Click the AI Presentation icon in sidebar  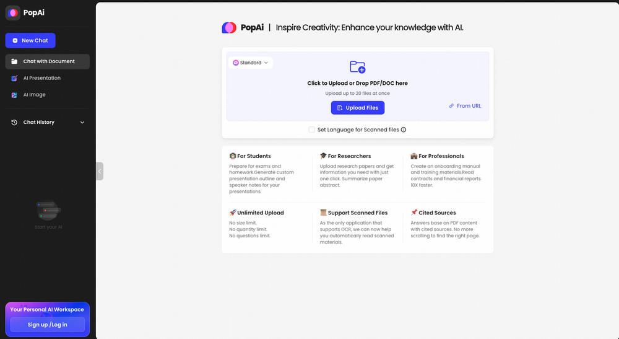pyautogui.click(x=14, y=78)
